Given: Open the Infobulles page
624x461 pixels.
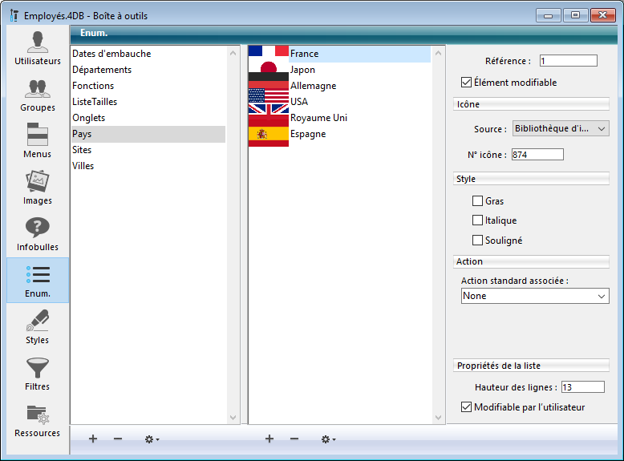Looking at the screenshot, I should (x=37, y=234).
